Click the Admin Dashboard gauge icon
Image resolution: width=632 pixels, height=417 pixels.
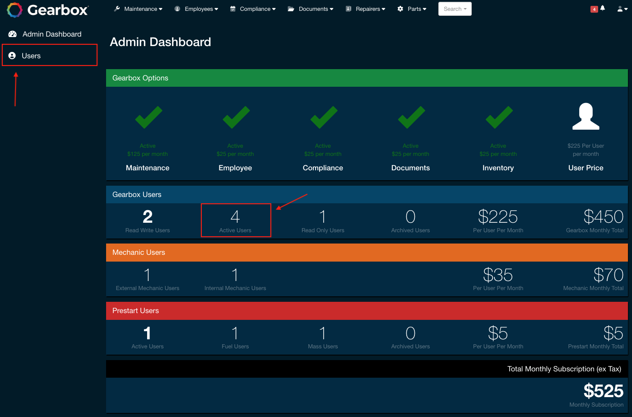tap(13, 34)
